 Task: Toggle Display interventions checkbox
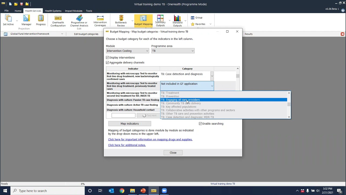tap(107, 58)
